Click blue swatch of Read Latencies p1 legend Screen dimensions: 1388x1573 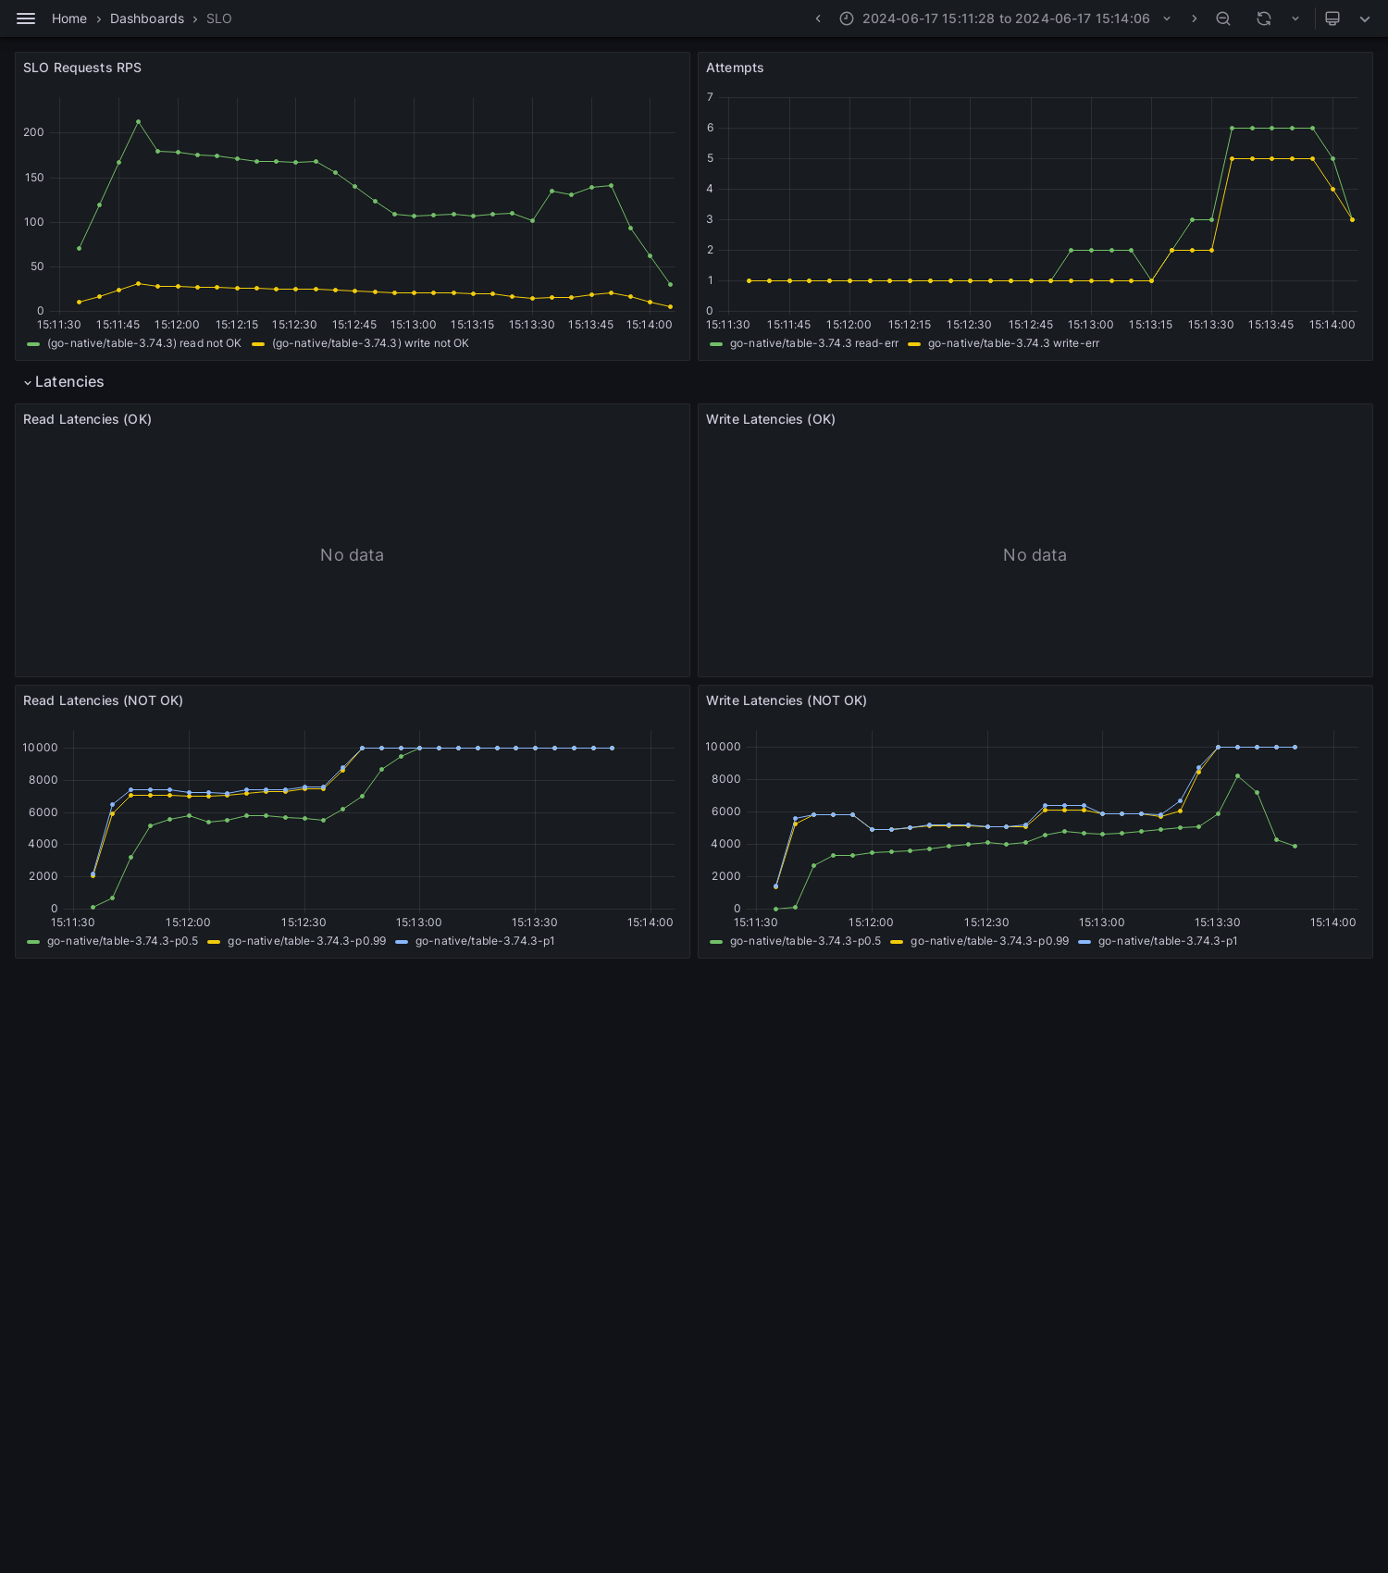pos(402,942)
